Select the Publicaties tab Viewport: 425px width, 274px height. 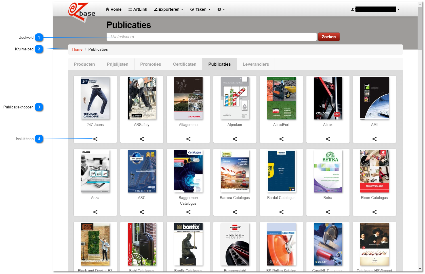(220, 64)
